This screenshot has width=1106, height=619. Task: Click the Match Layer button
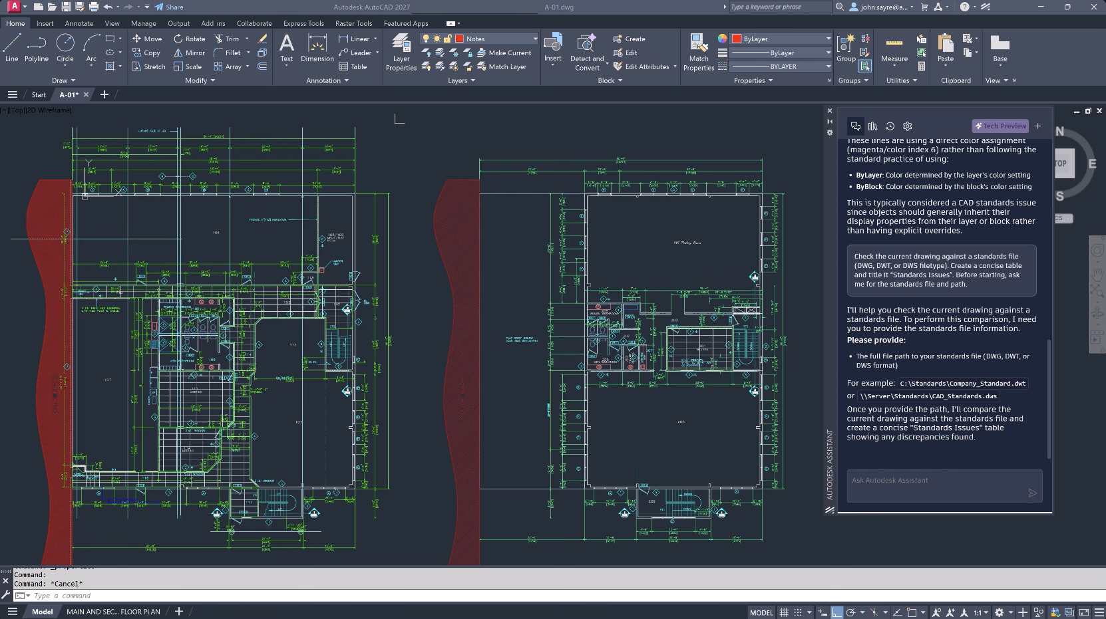tap(502, 66)
